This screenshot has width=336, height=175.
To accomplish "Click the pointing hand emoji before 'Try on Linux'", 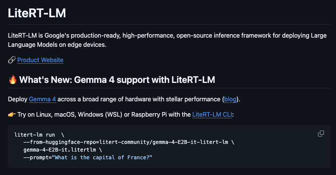I will [12, 114].
